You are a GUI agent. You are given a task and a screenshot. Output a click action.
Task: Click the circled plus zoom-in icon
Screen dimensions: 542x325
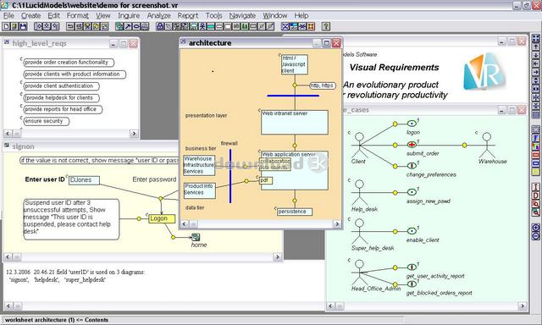tap(535, 228)
